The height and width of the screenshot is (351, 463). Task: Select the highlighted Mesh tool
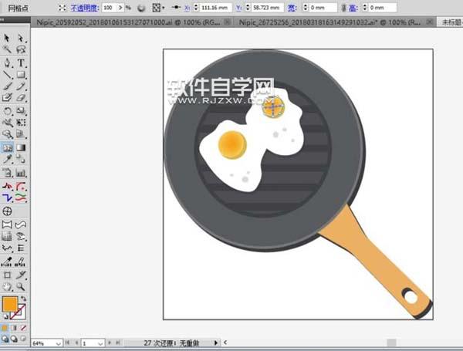[7, 147]
